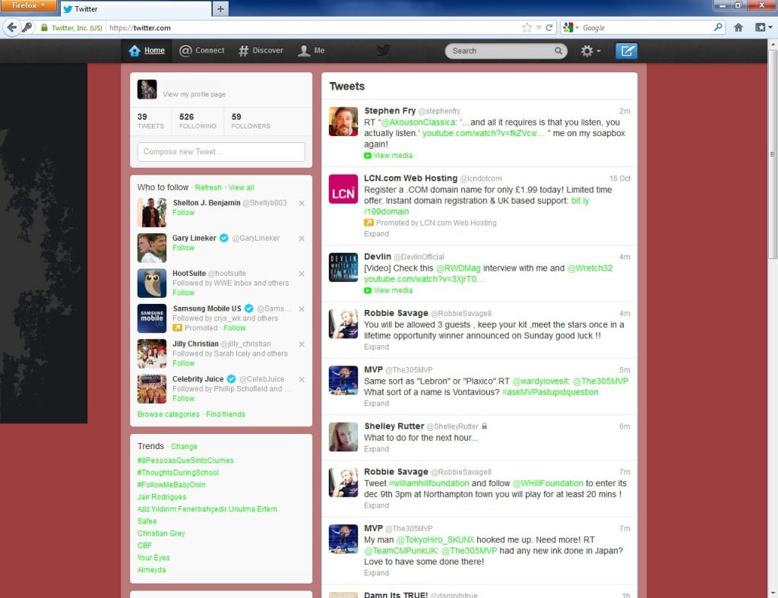
Task: Open the settings gear dropdown
Action: coord(590,51)
